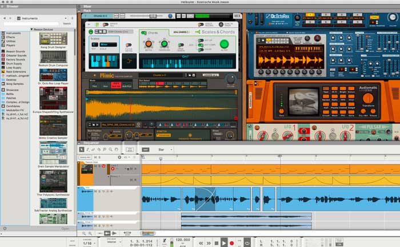Click the browser back arrow
Viewport: 400px width, 247px height.
click(5, 18)
